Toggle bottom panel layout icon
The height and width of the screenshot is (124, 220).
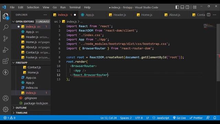point(182,7)
